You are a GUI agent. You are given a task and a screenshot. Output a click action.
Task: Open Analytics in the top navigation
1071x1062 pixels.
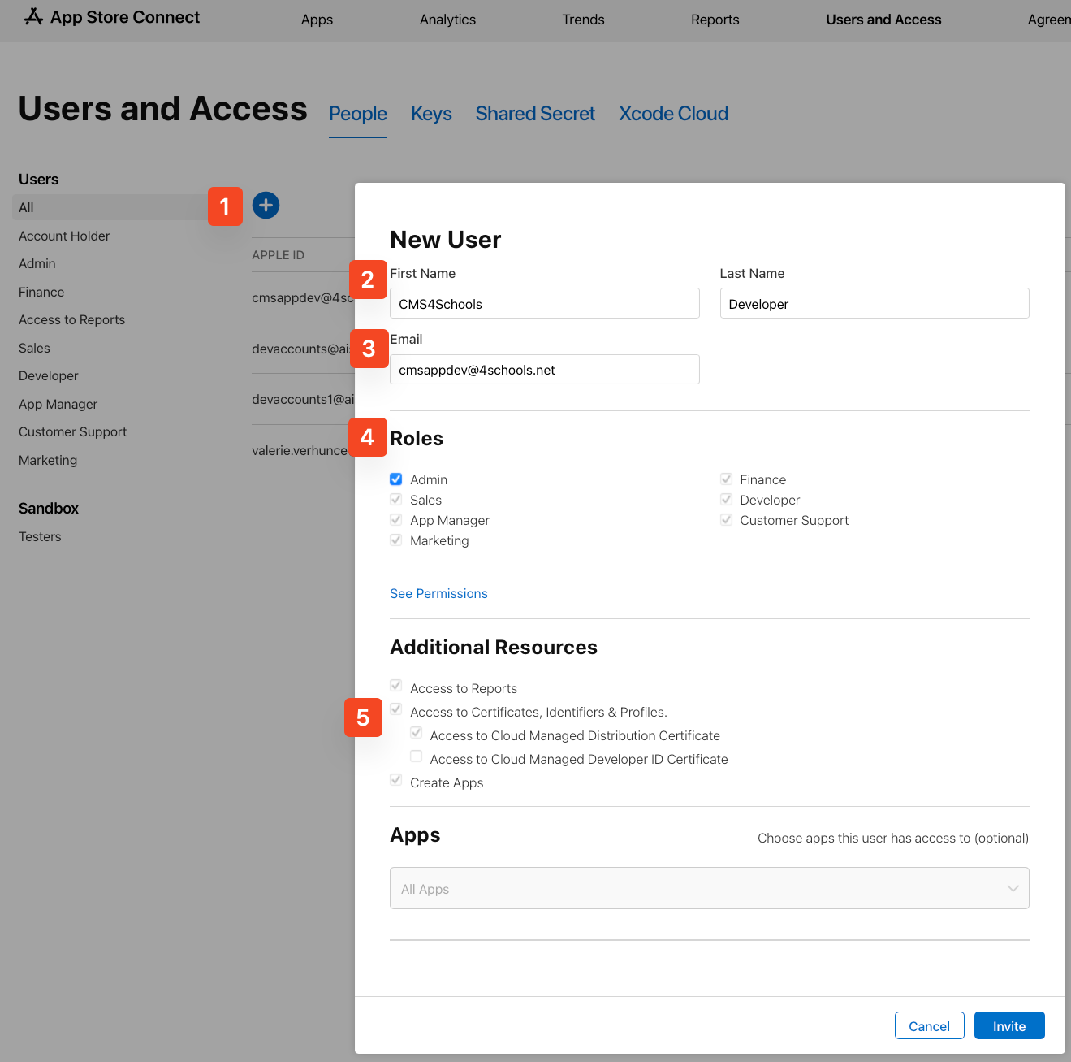pyautogui.click(x=447, y=20)
